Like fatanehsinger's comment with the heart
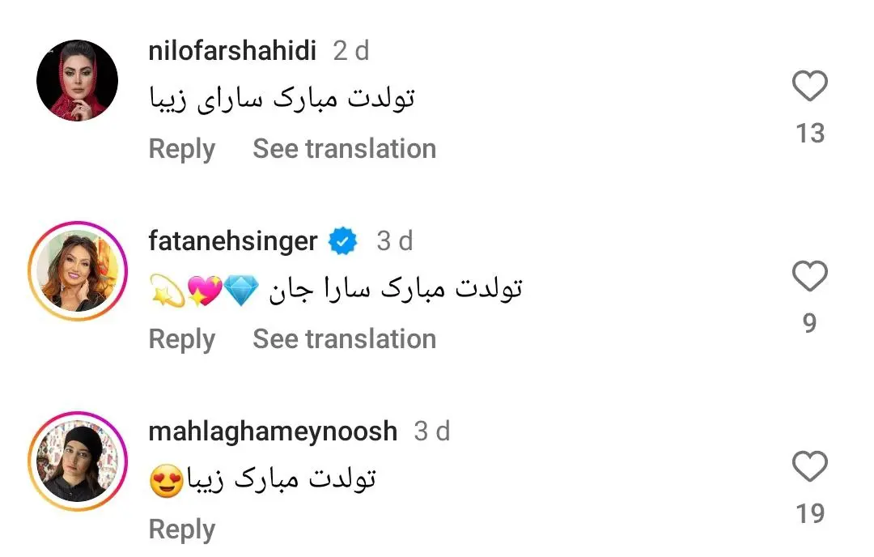874x557 pixels. (x=809, y=277)
